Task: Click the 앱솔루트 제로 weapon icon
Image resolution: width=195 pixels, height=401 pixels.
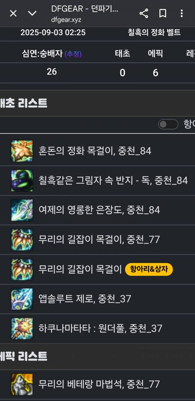Action: [22, 299]
